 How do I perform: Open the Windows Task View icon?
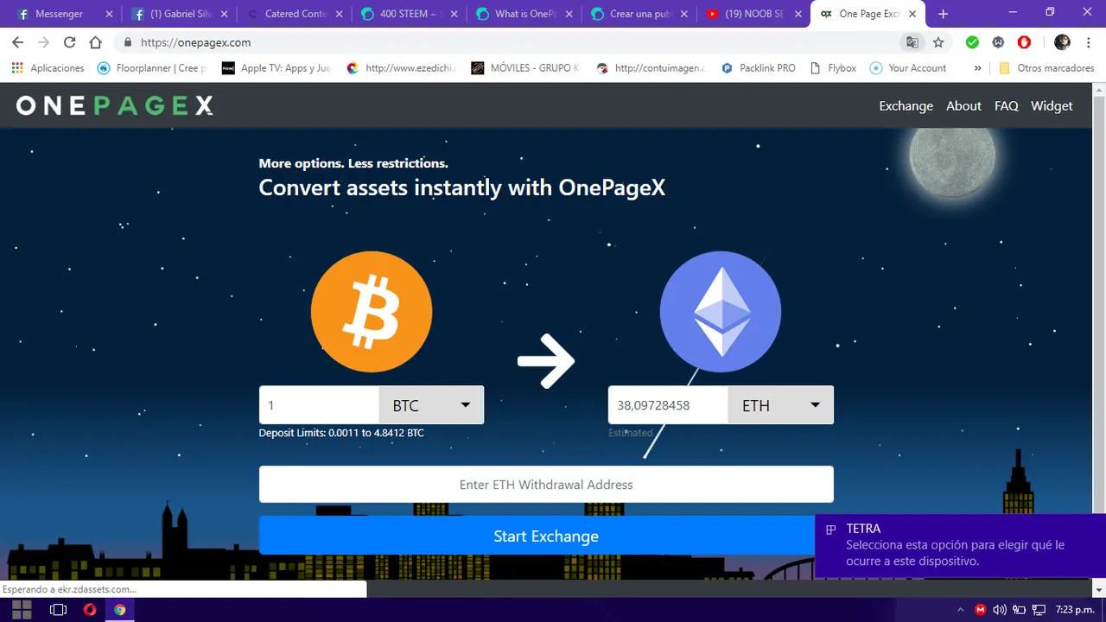tap(58, 609)
